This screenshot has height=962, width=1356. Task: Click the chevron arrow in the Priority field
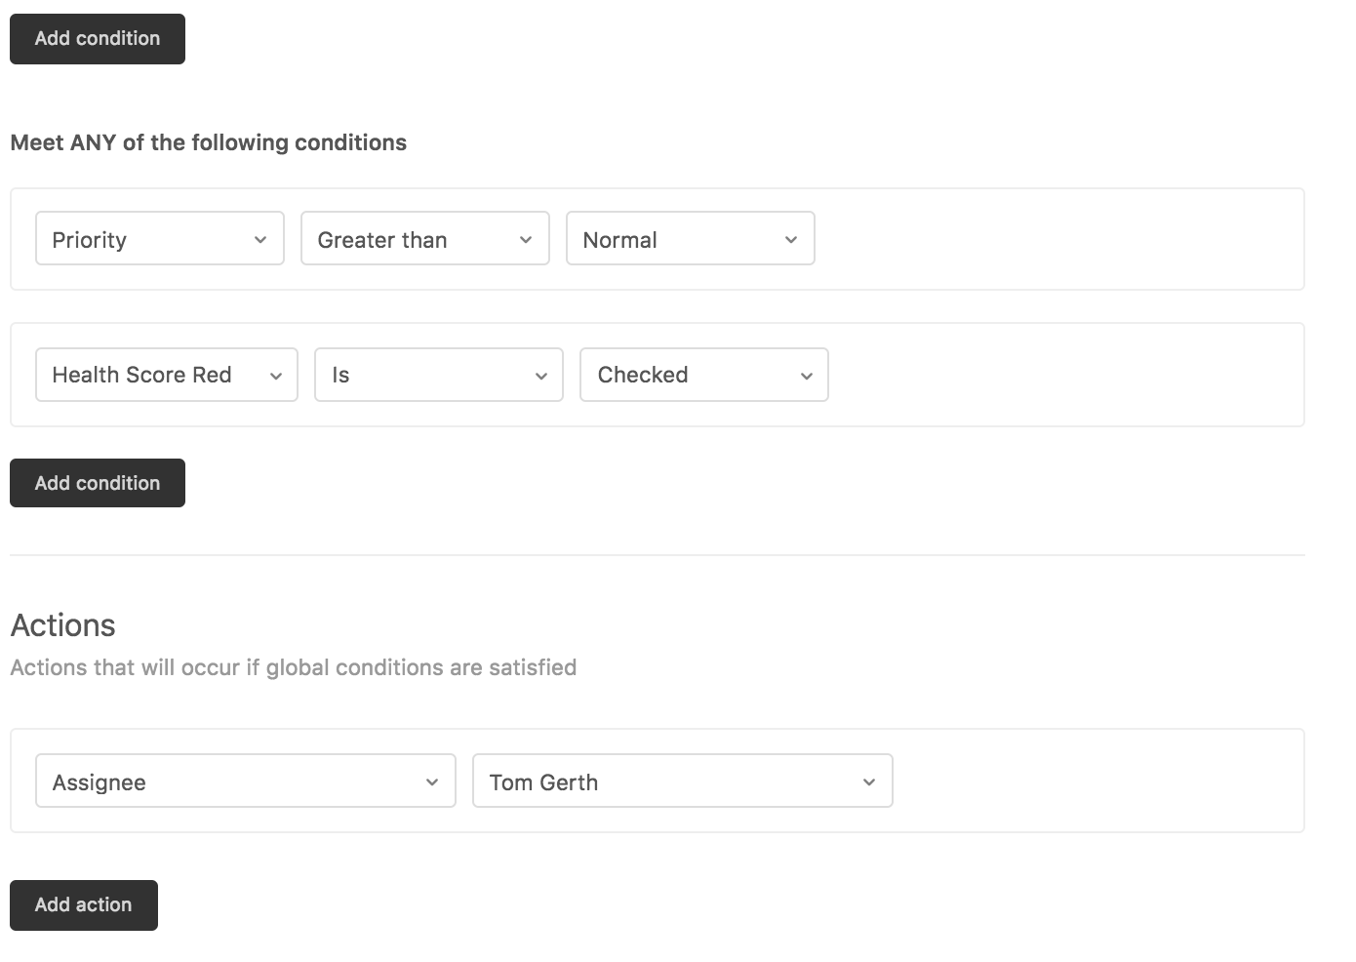(x=260, y=240)
